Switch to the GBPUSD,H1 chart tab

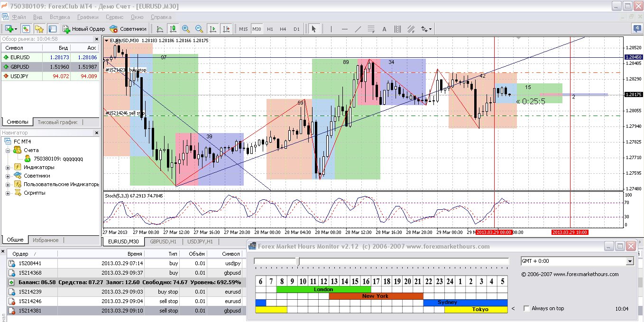click(163, 241)
